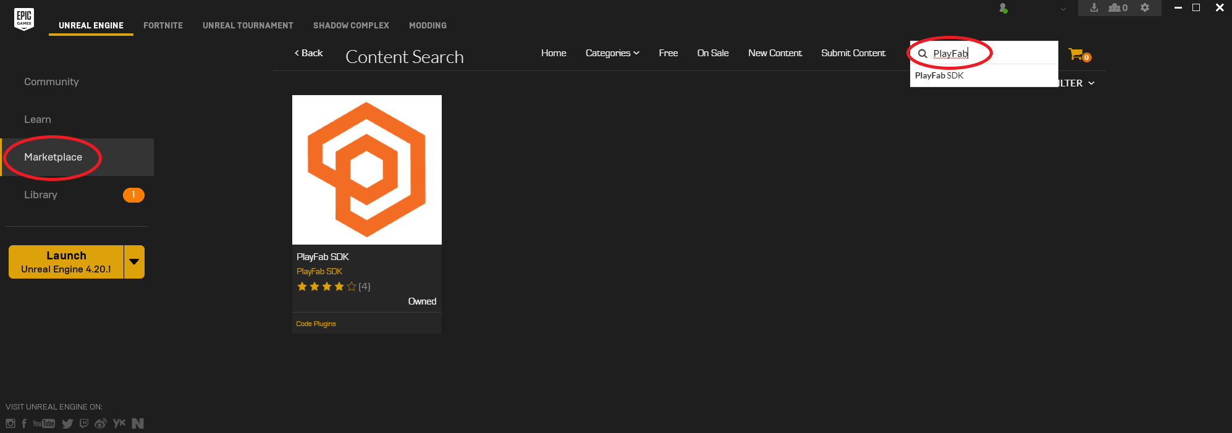Click the user account status icon
Viewport: 1232px width, 433px height.
(1003, 8)
